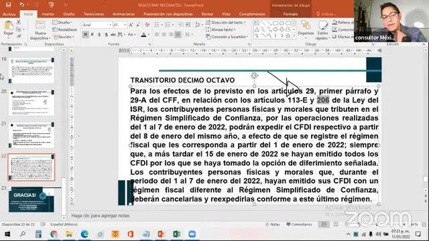Center text in Párrafo group

pyautogui.click(x=164, y=34)
